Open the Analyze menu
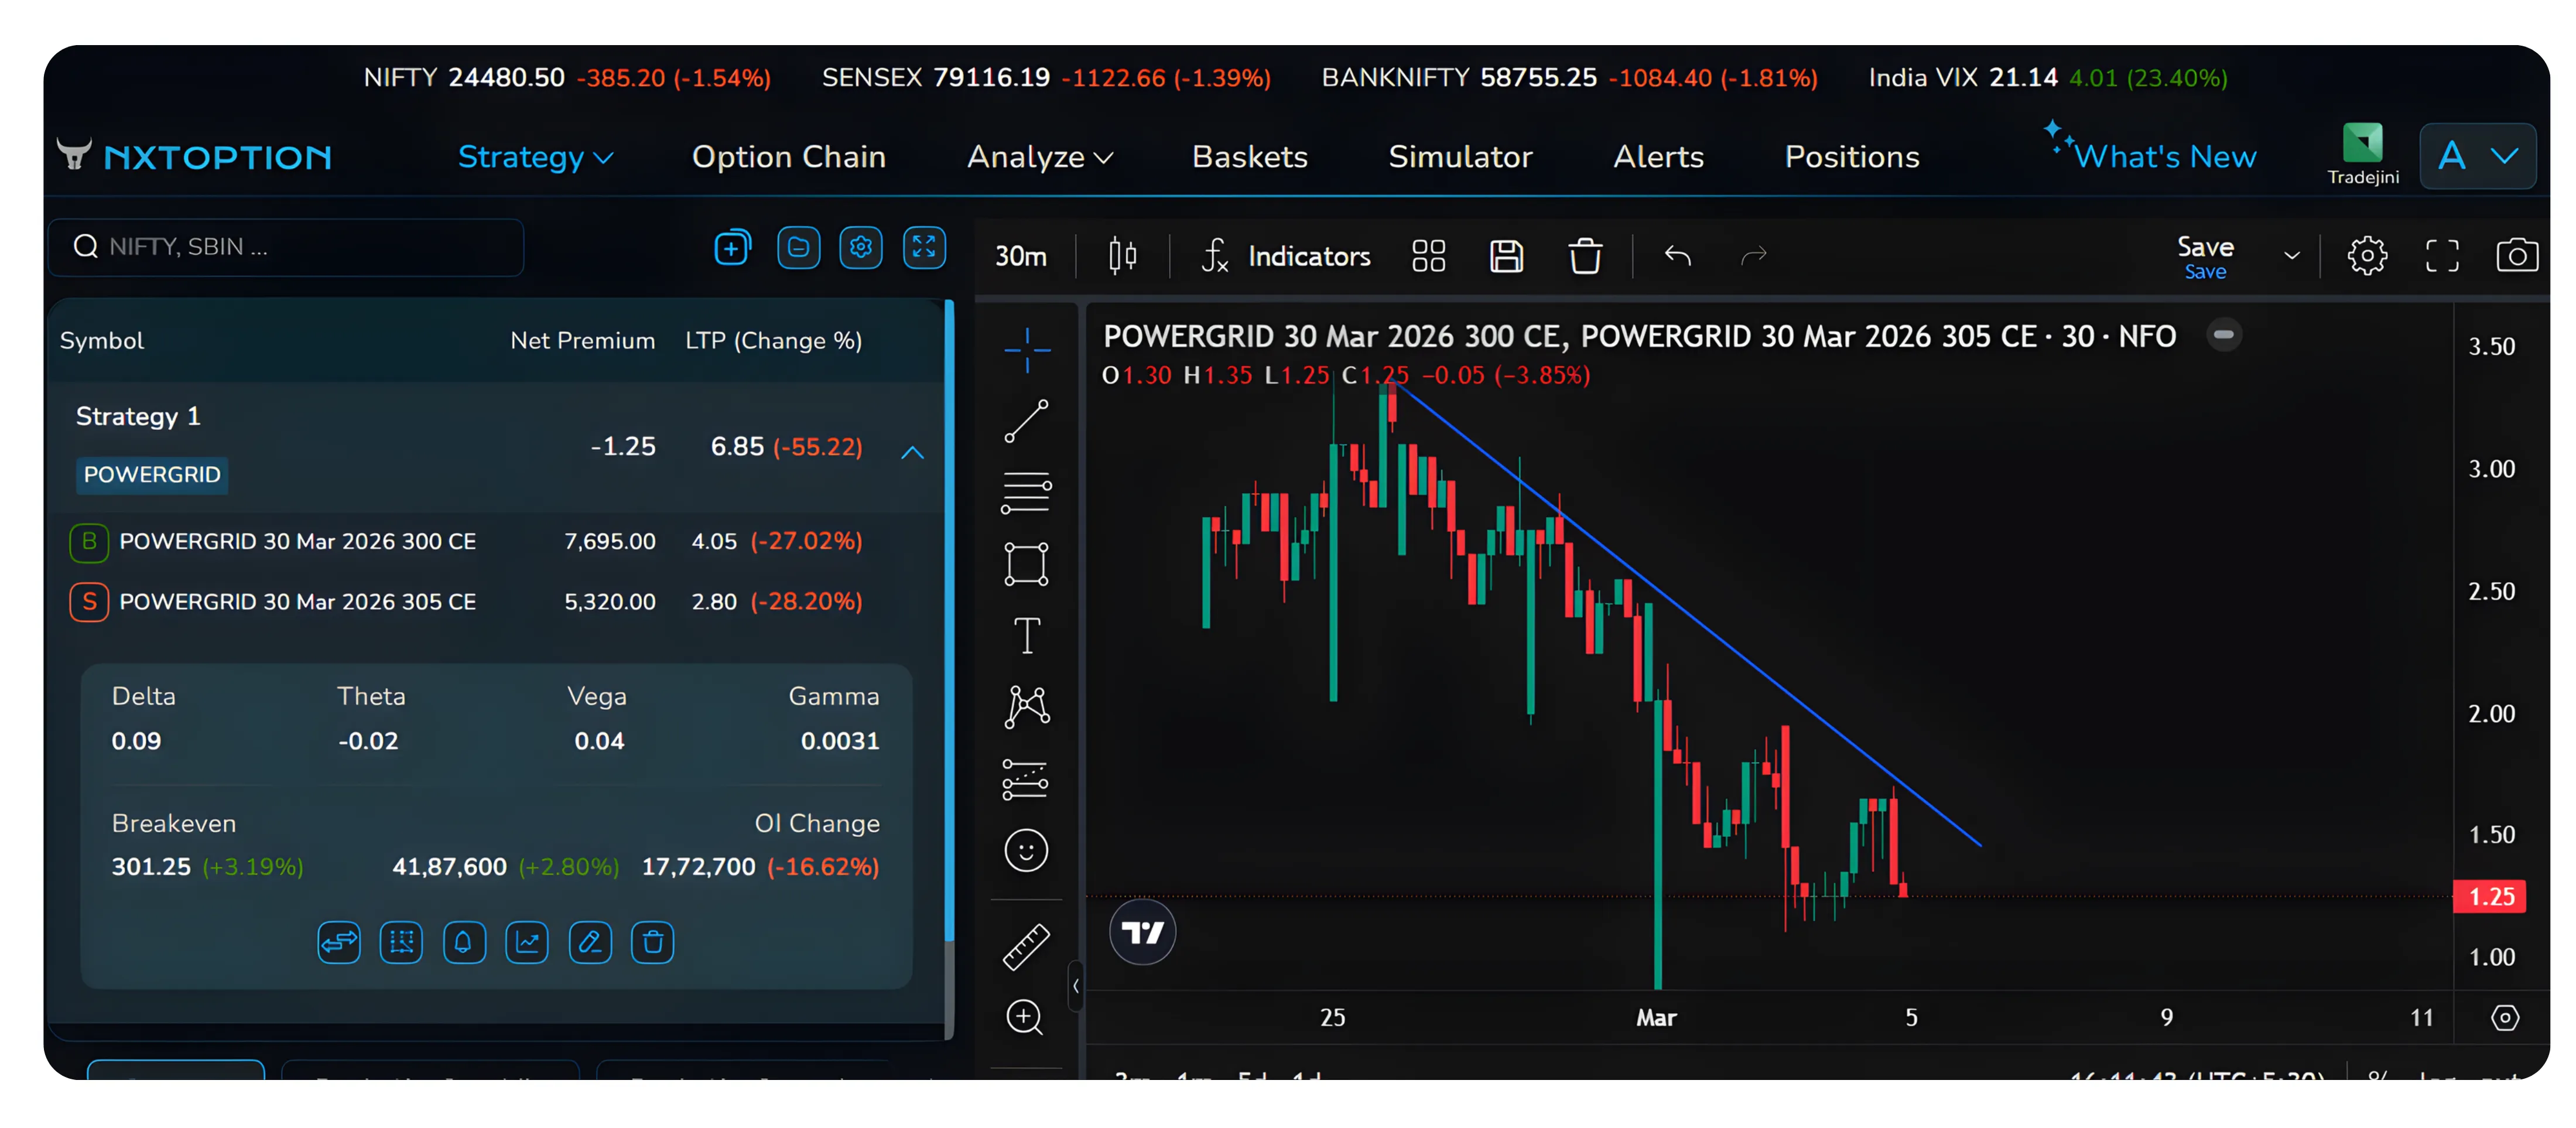2576x1128 pixels. [x=1039, y=156]
